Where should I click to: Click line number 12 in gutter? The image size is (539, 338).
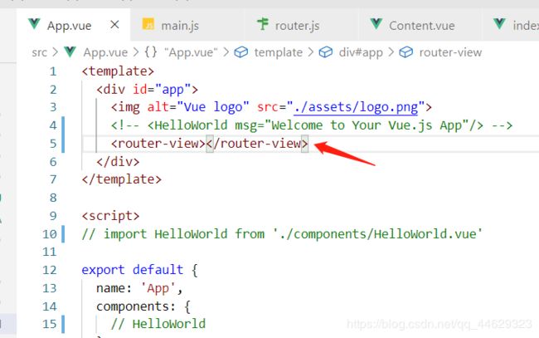click(x=50, y=270)
